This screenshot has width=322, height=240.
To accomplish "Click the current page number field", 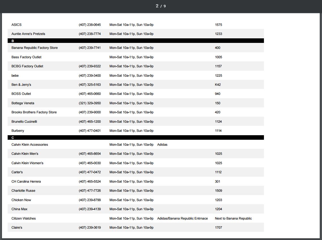I will [x=157, y=6].
